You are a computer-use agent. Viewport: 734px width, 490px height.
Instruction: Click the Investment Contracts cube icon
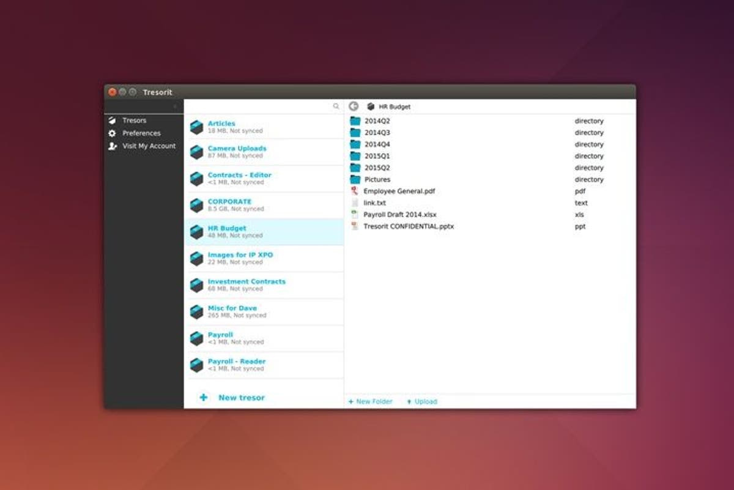pos(196,285)
